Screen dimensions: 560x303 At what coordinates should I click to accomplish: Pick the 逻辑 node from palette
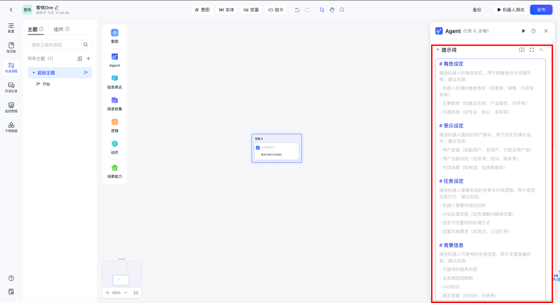point(115,126)
